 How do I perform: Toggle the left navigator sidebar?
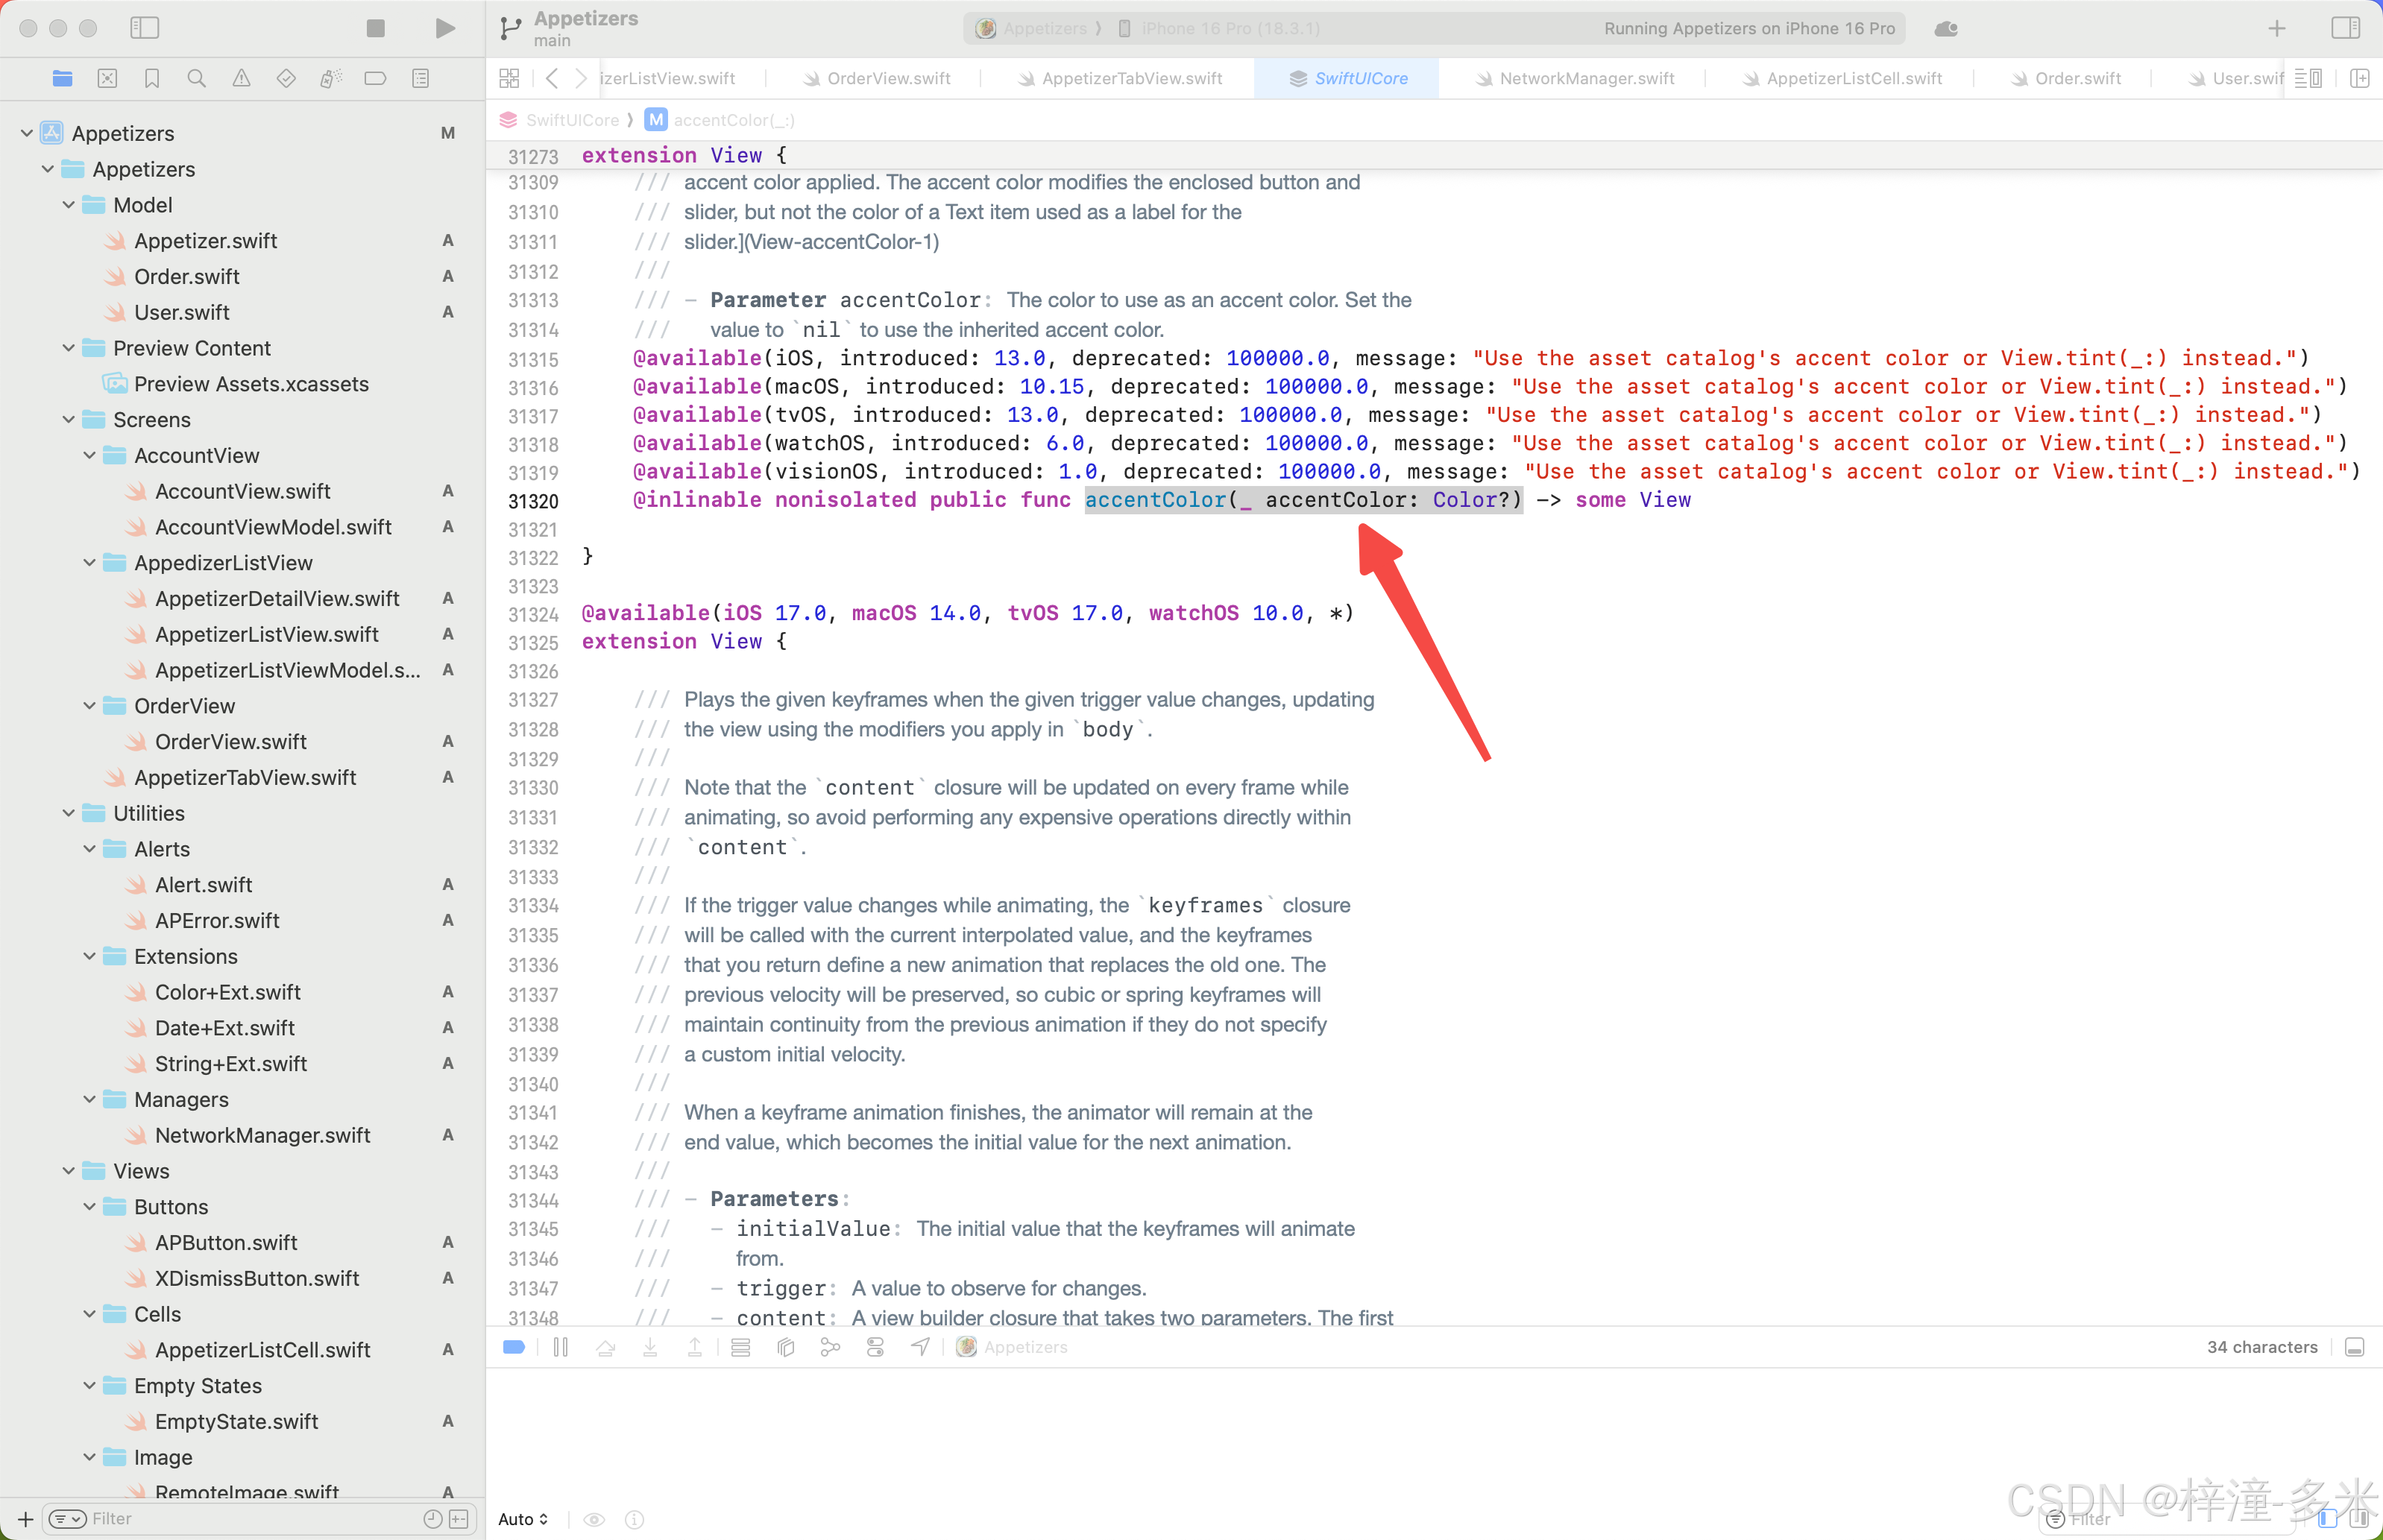pyautogui.click(x=145, y=28)
